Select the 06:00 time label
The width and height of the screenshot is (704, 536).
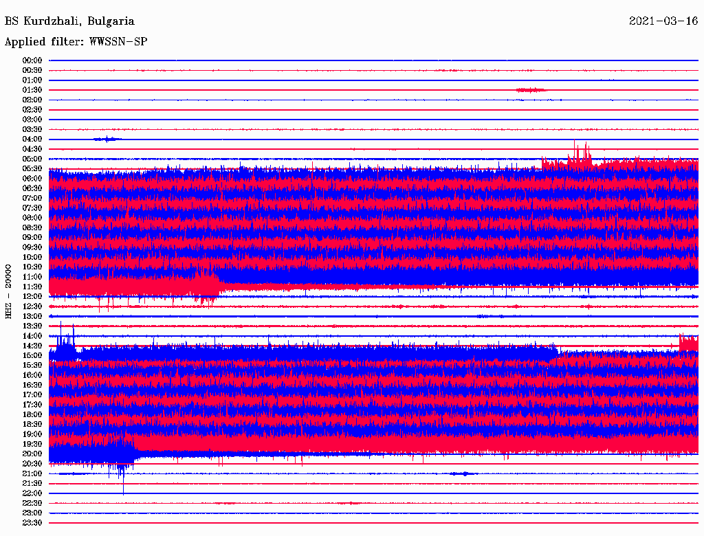click(x=32, y=178)
